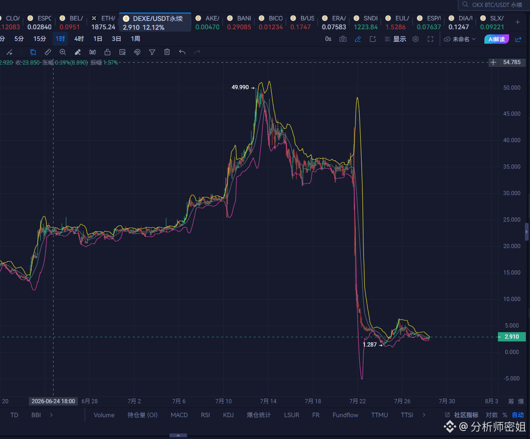Image resolution: width=530 pixels, height=439 pixels.
Task: Click the add new layout icon
Action: [x=372, y=39]
